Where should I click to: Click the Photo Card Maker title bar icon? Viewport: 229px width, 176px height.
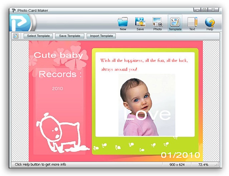[14, 10]
